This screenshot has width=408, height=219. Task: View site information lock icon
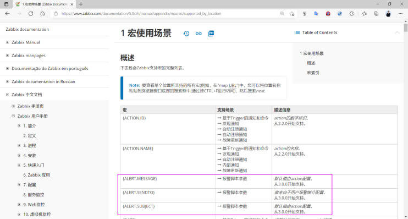56,14
